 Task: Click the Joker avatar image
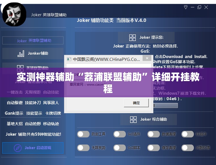point(14,15)
